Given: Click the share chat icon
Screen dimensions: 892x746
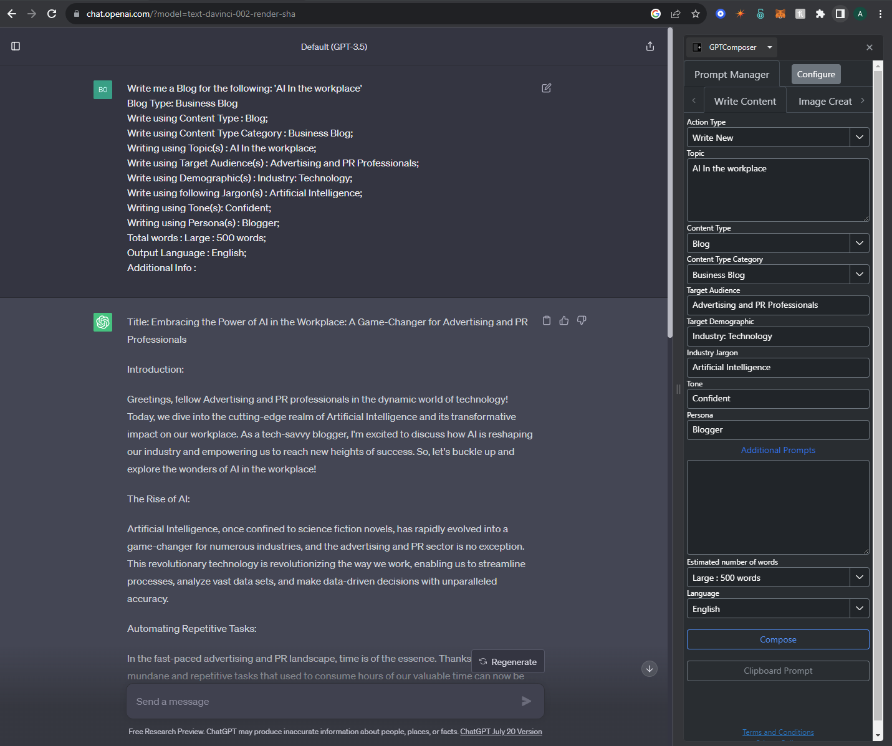Looking at the screenshot, I should click(650, 47).
